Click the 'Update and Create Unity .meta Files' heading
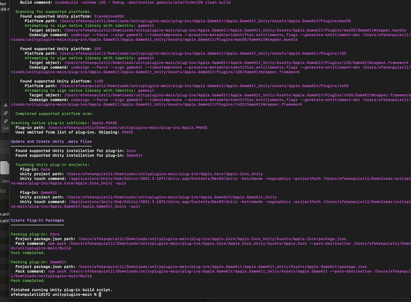Screen dimensions: 411x302 [x=51, y=142]
